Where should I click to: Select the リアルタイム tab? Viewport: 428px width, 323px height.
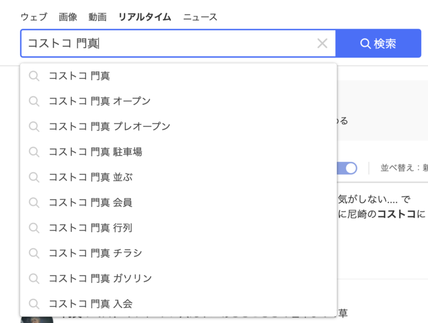(x=145, y=17)
